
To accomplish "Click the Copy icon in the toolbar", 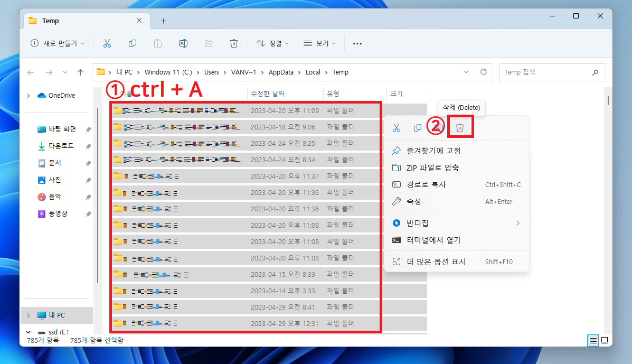I will click(x=133, y=43).
